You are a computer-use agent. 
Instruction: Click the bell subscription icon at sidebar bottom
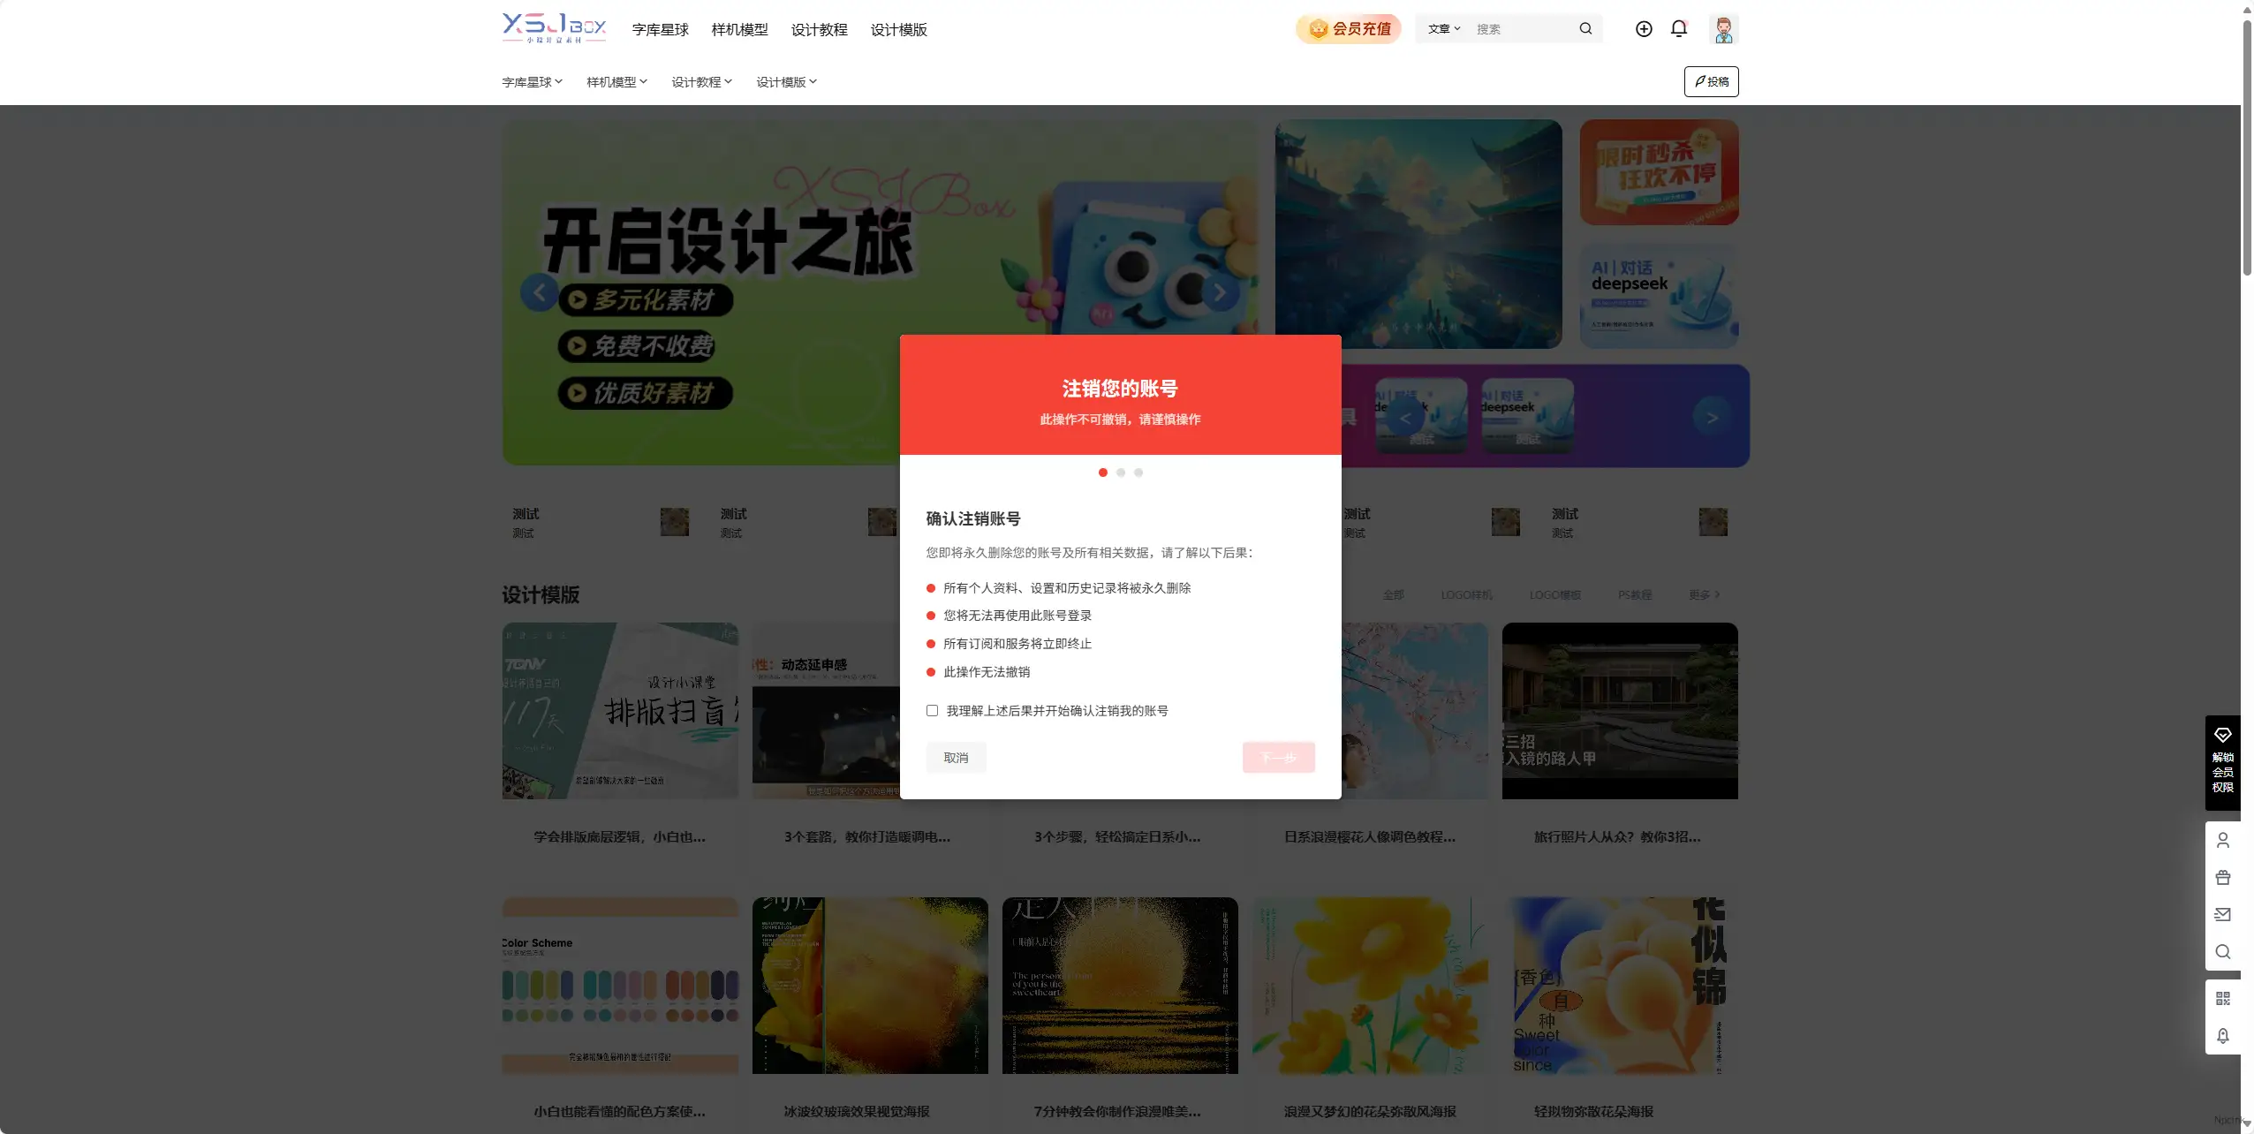tap(2223, 1036)
